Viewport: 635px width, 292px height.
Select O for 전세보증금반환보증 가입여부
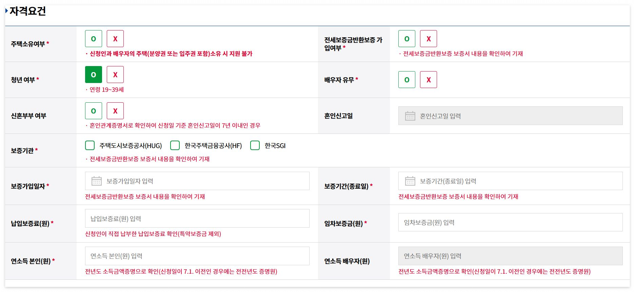coord(406,38)
